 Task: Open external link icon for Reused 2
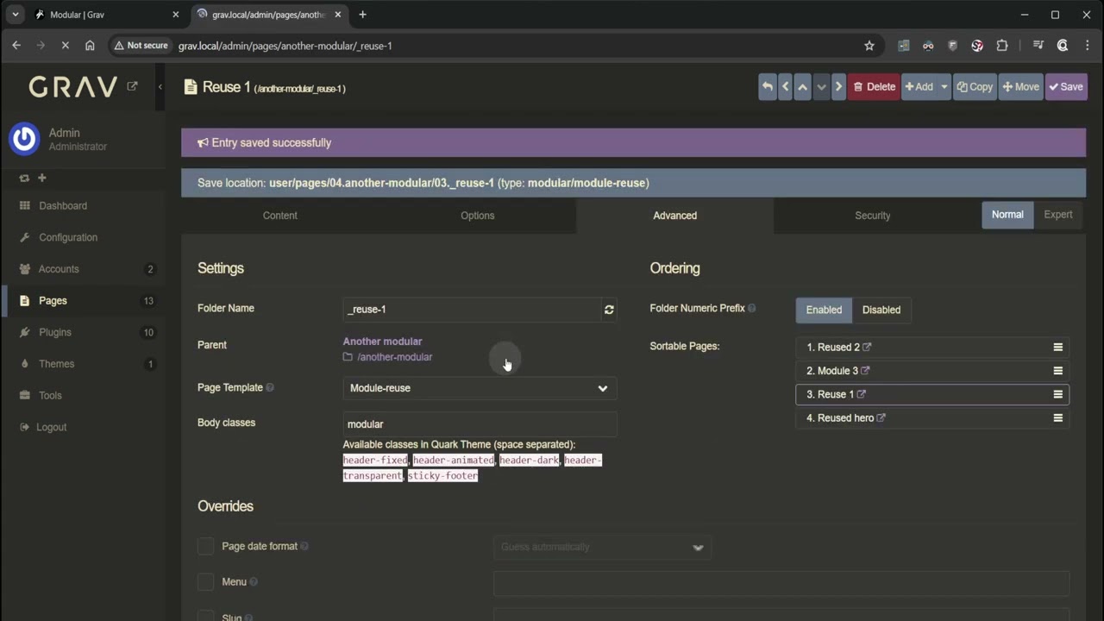point(867,348)
